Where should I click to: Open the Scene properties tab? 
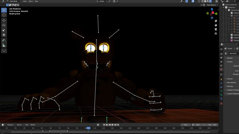221,66
